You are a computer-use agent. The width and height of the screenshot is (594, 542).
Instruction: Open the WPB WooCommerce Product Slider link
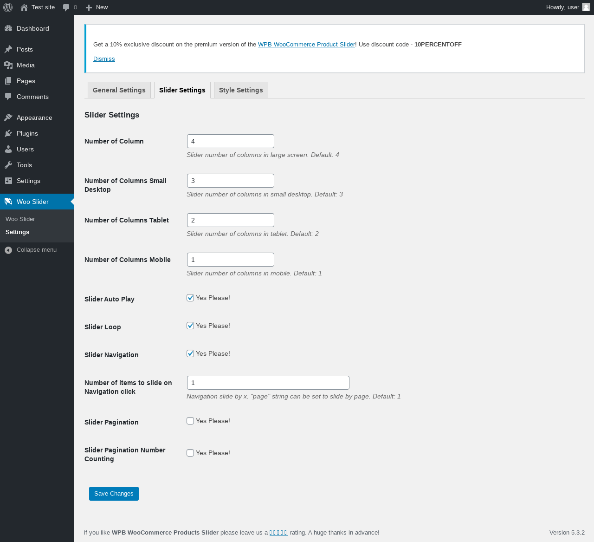click(x=306, y=45)
